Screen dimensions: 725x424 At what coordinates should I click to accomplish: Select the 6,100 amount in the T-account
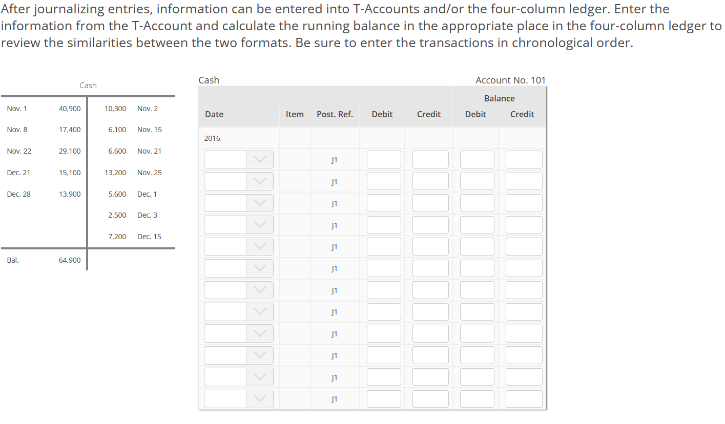pyautogui.click(x=117, y=130)
